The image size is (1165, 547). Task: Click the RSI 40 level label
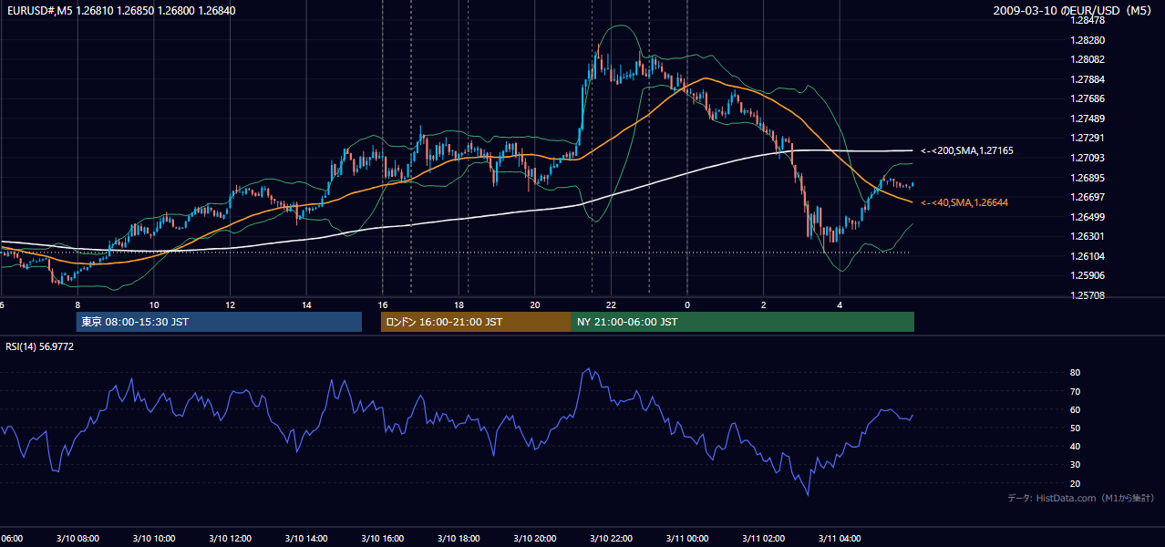coord(1075,446)
